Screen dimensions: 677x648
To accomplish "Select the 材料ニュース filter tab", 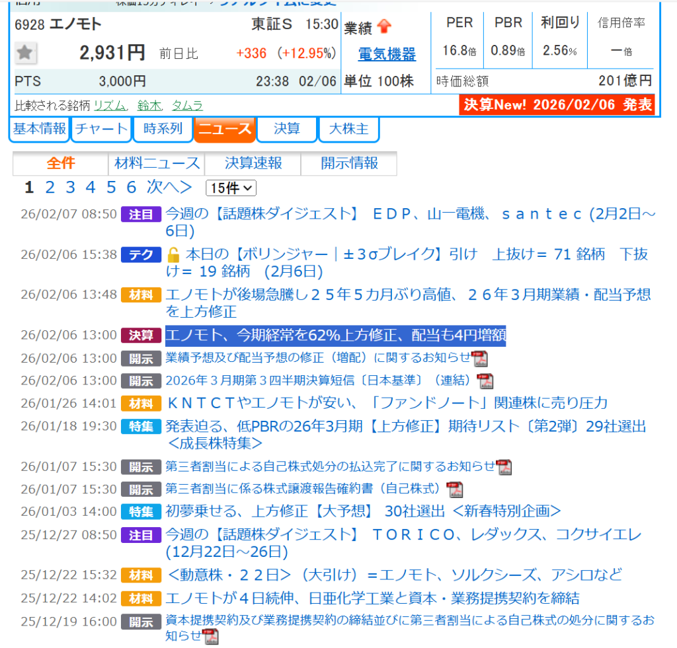I will pyautogui.click(x=157, y=163).
